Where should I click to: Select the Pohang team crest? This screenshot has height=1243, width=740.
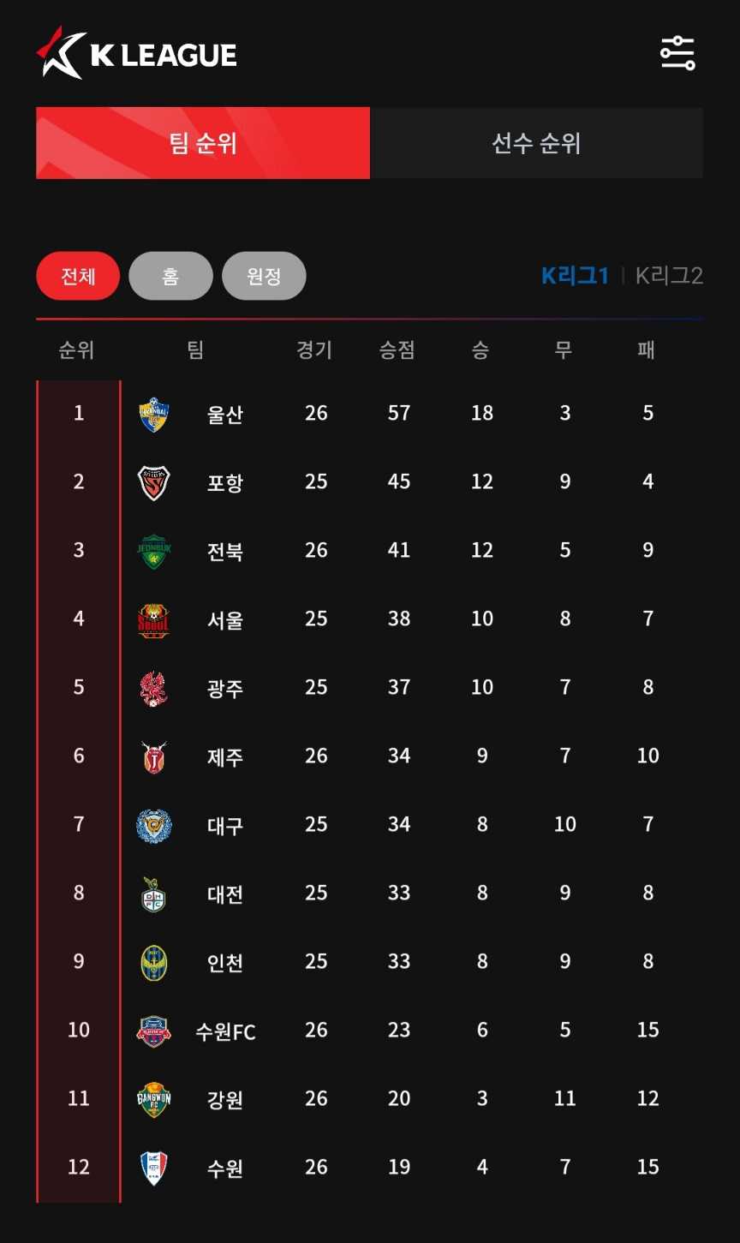[154, 483]
